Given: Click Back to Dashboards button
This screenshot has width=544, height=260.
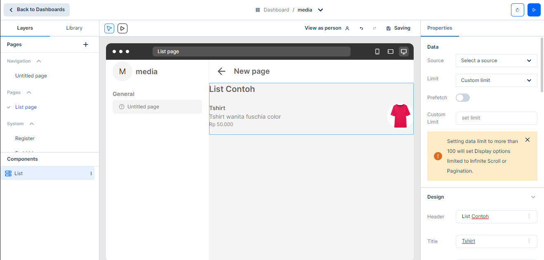Looking at the screenshot, I should pyautogui.click(x=37, y=9).
